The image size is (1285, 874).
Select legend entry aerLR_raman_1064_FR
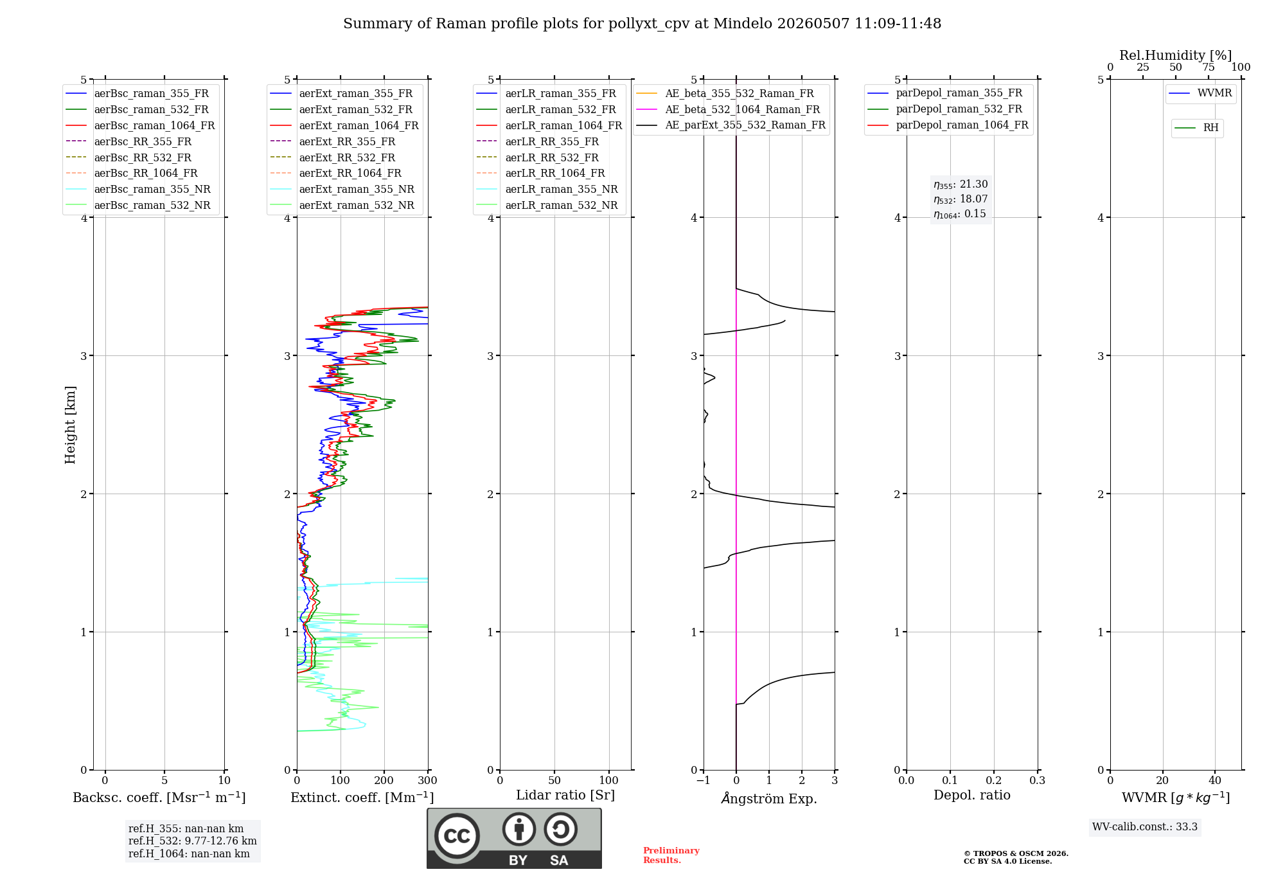(x=550, y=126)
